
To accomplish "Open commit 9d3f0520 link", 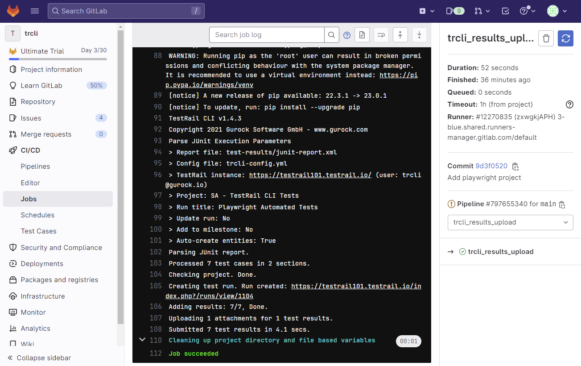I will coord(491,166).
